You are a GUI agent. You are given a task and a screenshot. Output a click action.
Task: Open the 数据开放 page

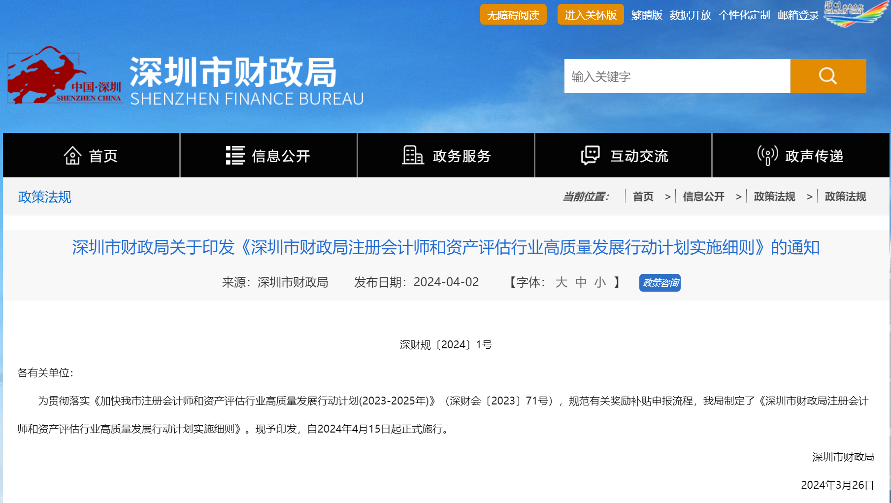[690, 15]
